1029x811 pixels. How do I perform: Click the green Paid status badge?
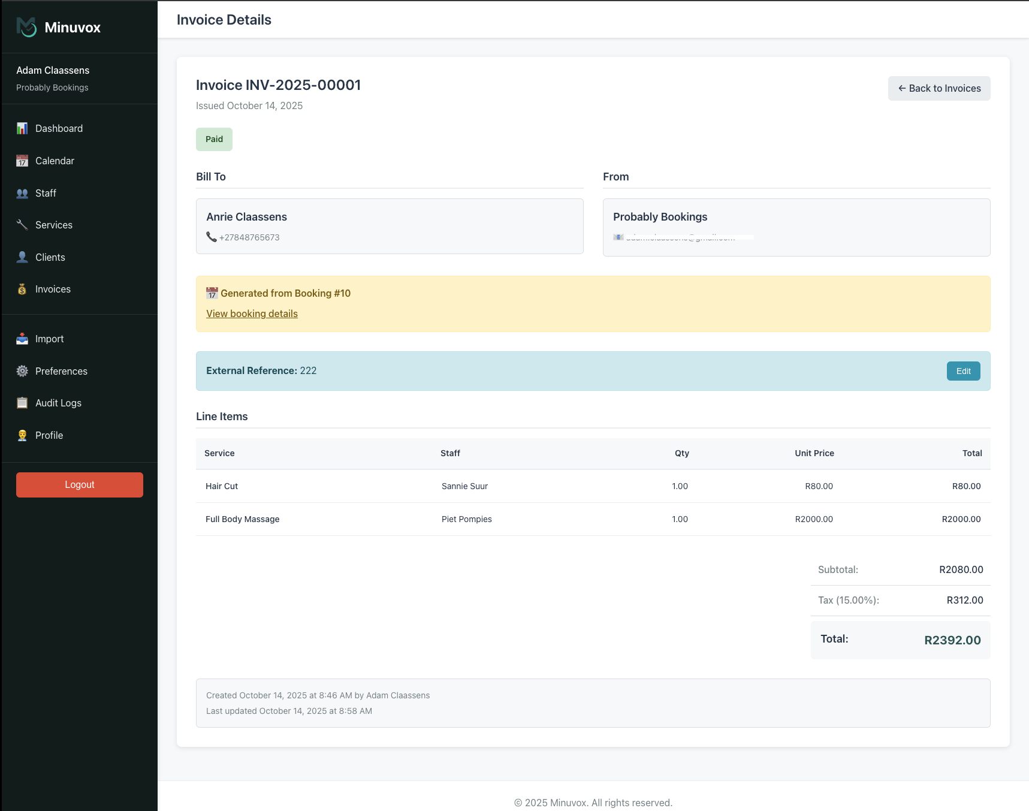coord(214,139)
